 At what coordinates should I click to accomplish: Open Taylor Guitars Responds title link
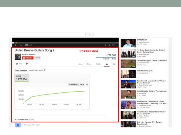point(151,113)
